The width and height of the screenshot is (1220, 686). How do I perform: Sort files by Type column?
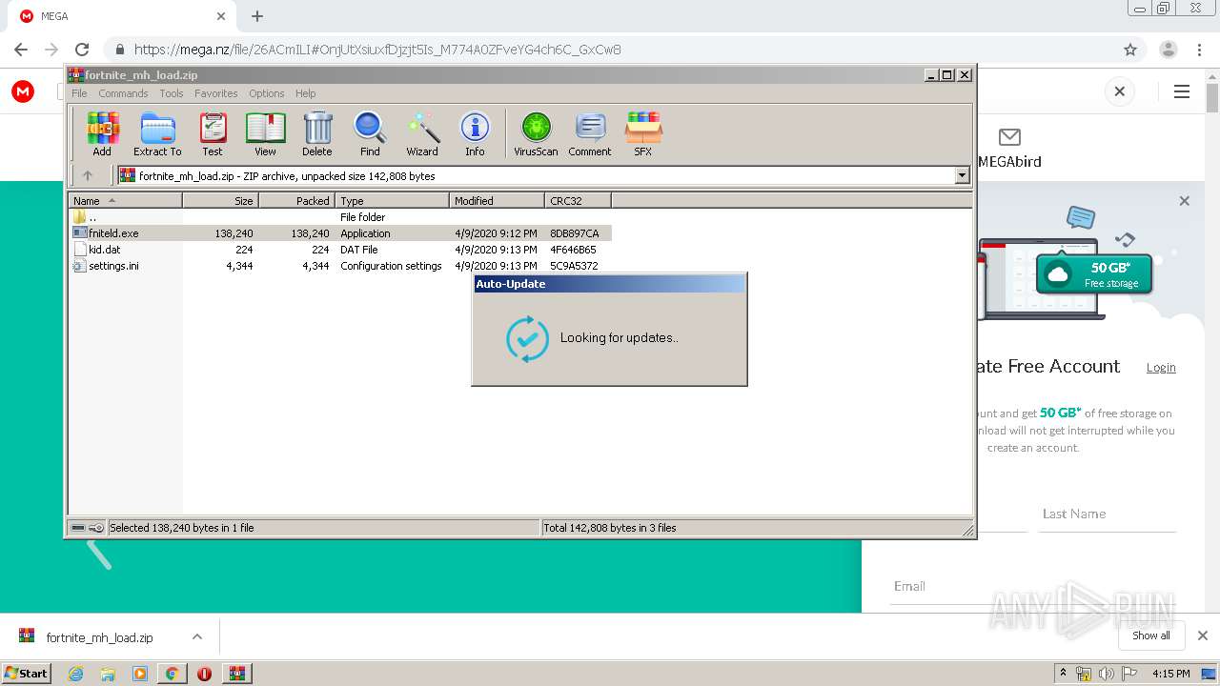click(392, 200)
